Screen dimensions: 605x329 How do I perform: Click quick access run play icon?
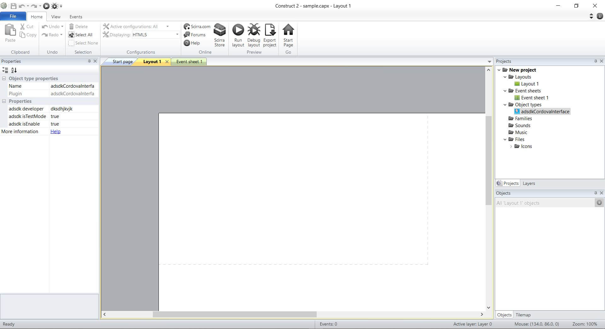point(46,6)
